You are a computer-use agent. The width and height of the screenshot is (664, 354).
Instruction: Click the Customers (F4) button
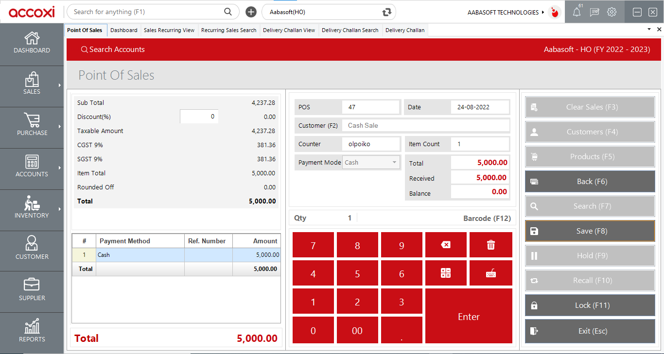point(590,132)
